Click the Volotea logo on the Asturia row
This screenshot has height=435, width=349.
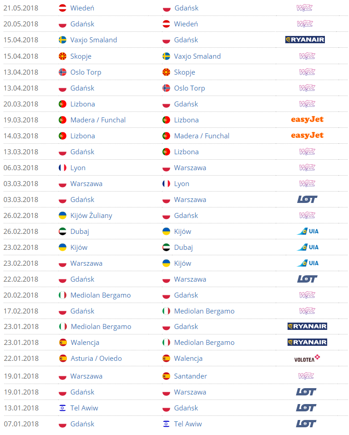307,358
